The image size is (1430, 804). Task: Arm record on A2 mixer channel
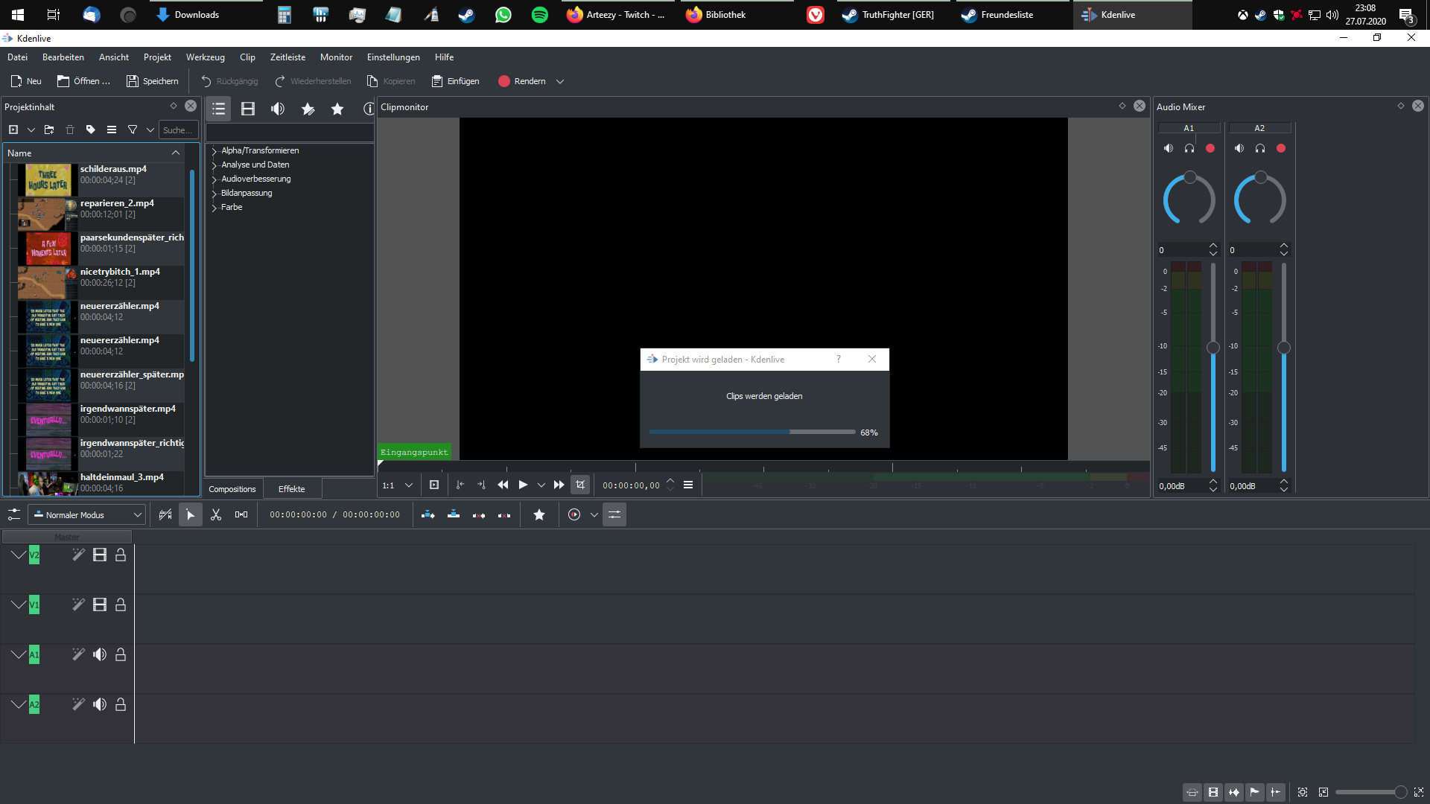point(1281,148)
